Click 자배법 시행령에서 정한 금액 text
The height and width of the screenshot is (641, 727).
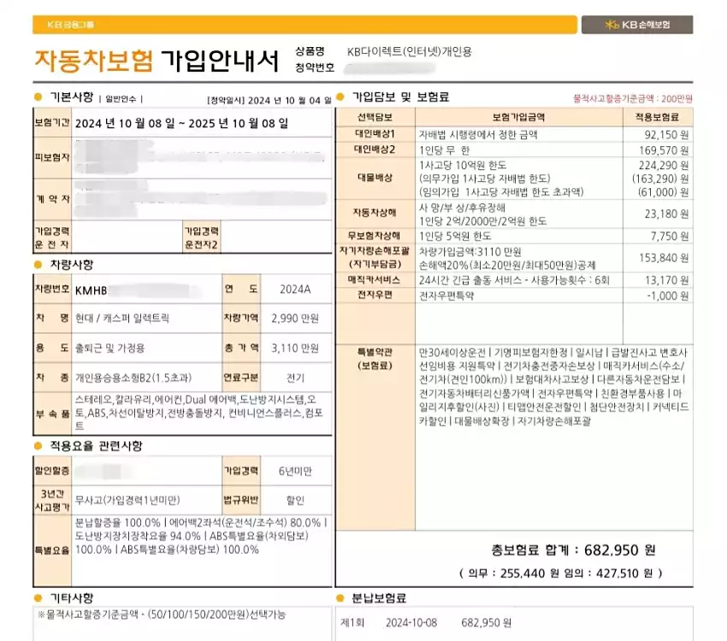pyautogui.click(x=478, y=135)
